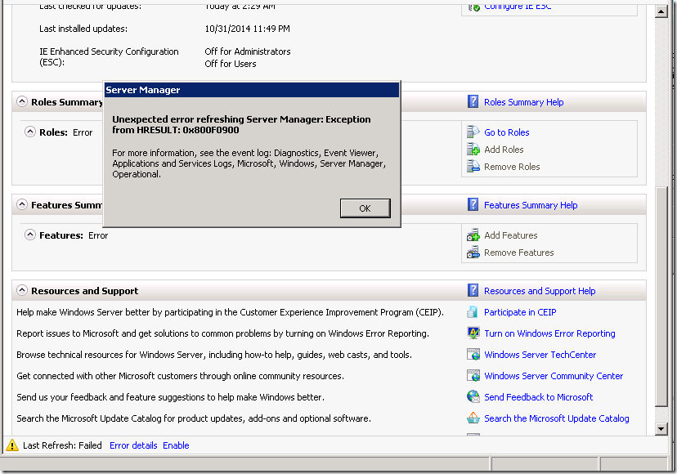Open the Roles Summary Help link

524,102
